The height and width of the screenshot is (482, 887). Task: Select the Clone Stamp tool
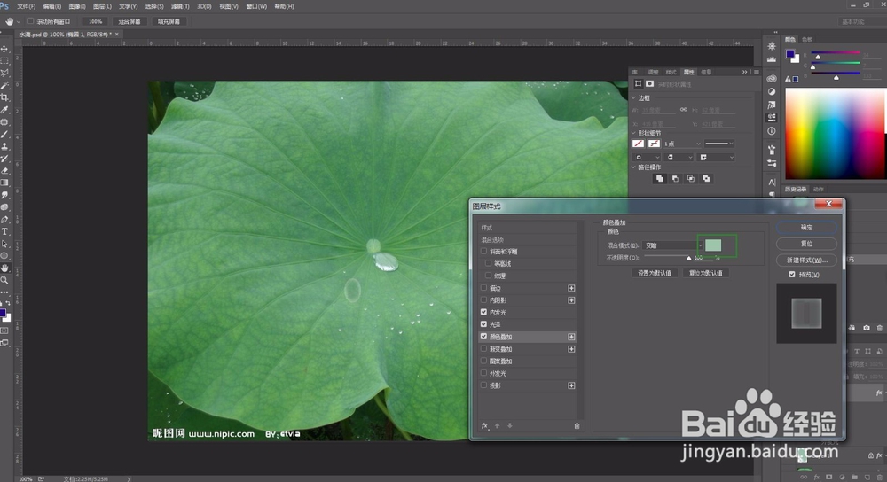click(4, 146)
